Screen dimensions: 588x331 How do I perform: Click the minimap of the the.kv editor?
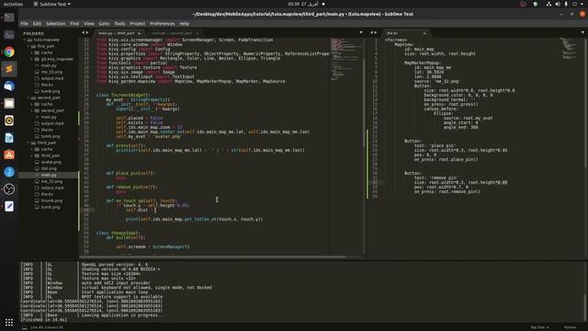tap(570, 49)
